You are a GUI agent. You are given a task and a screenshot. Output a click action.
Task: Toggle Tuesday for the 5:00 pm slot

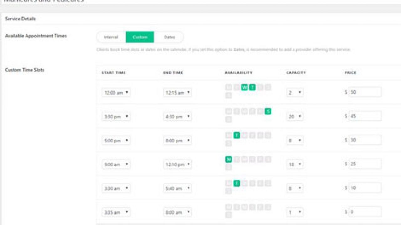click(237, 135)
